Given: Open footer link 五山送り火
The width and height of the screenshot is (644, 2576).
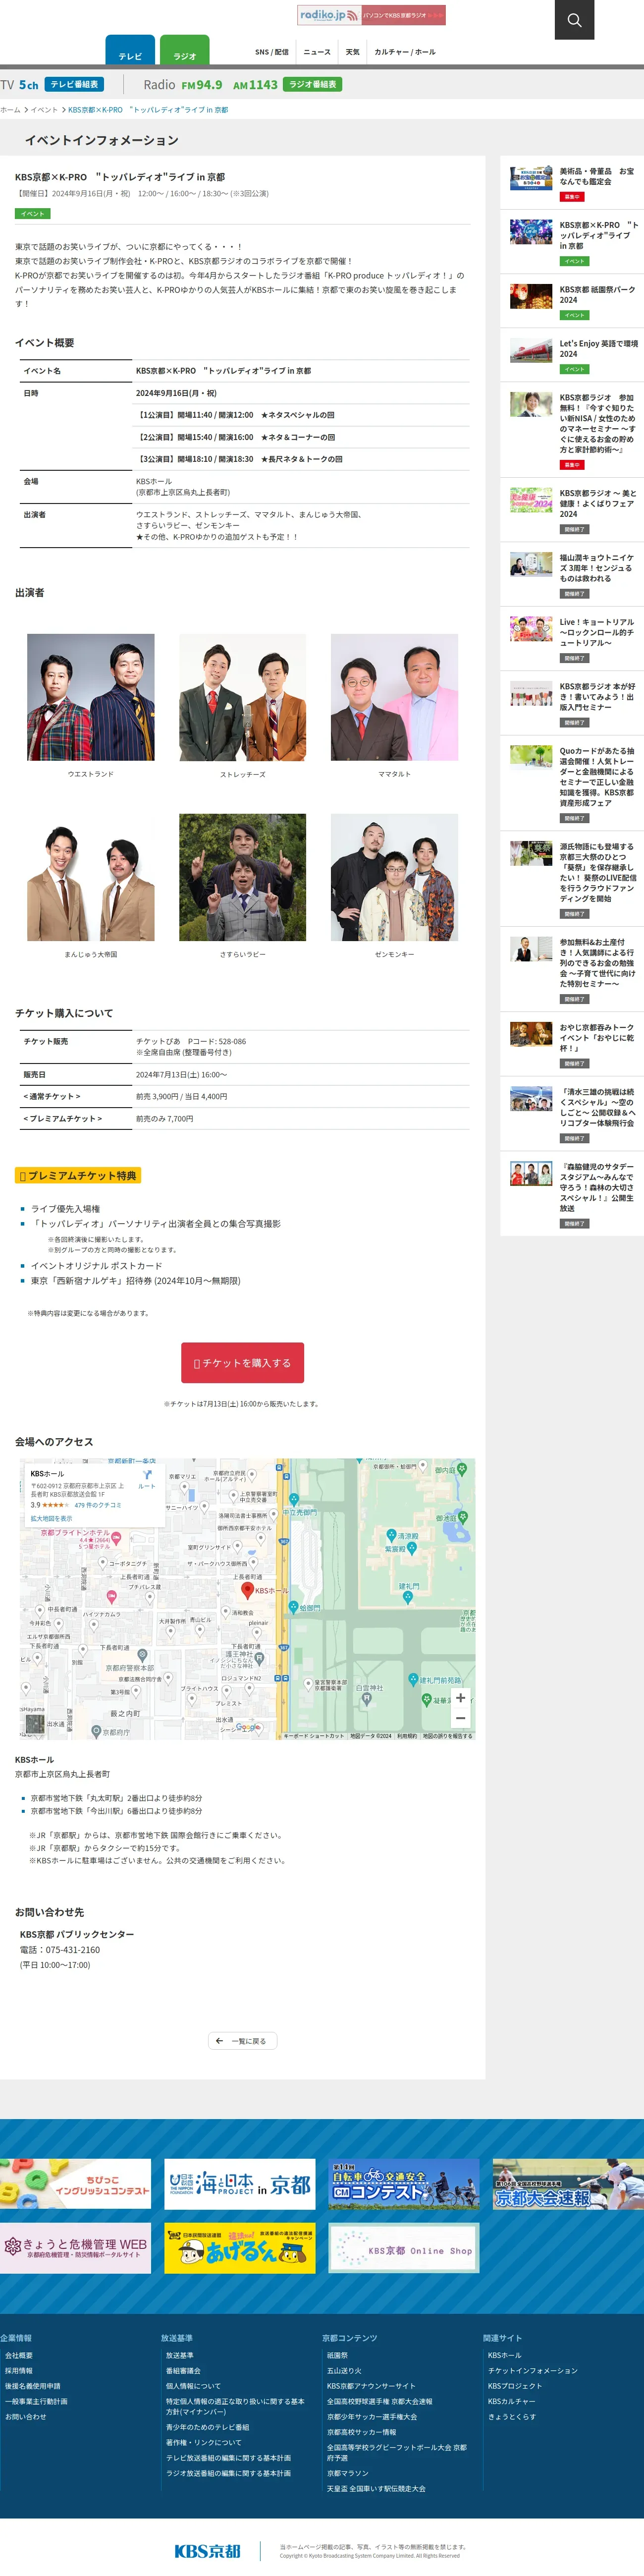Looking at the screenshot, I should tap(344, 2370).
